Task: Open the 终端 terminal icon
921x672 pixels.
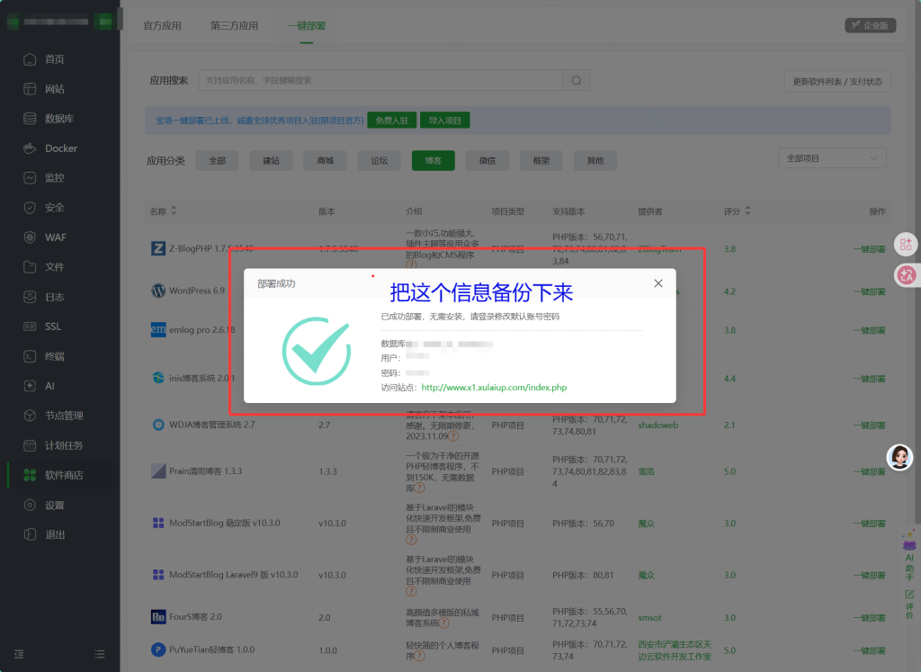Action: point(30,356)
